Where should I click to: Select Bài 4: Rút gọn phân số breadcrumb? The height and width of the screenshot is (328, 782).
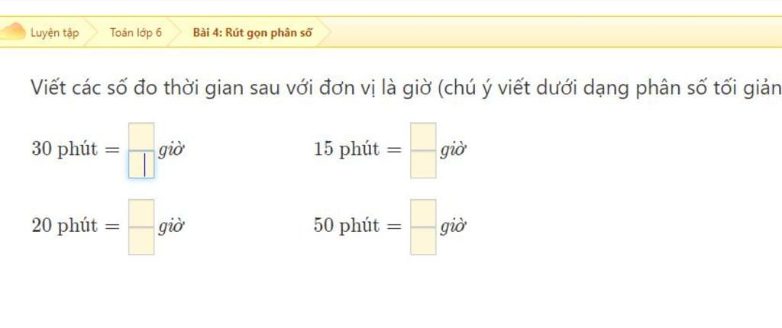253,33
